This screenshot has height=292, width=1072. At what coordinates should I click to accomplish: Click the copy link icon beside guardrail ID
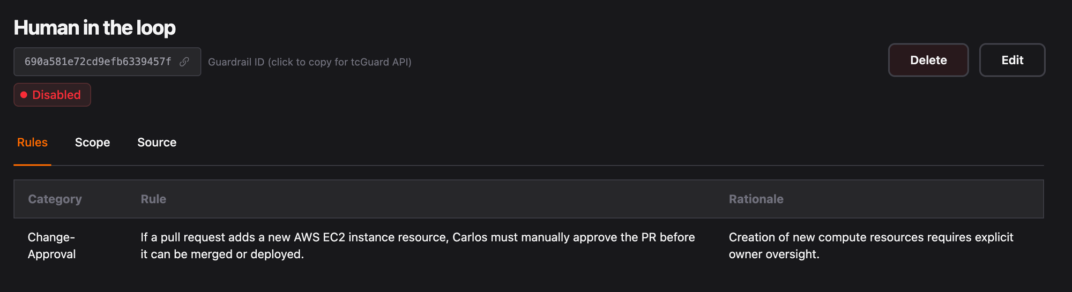[184, 62]
